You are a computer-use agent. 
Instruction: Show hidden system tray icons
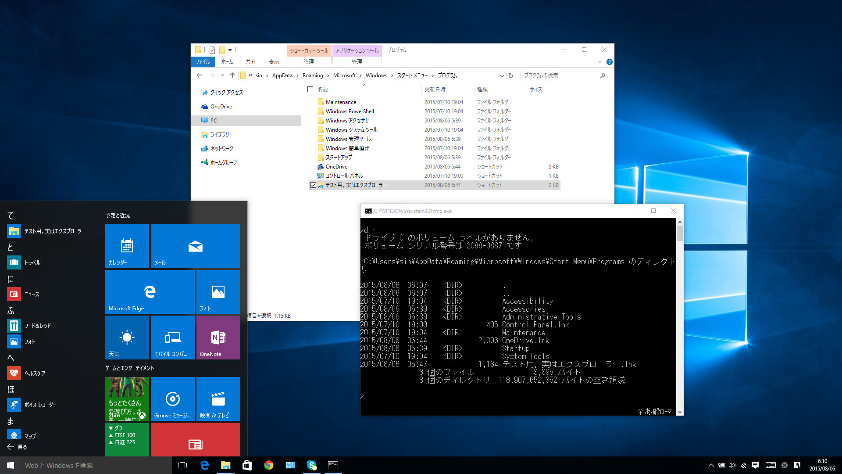[x=711, y=465]
